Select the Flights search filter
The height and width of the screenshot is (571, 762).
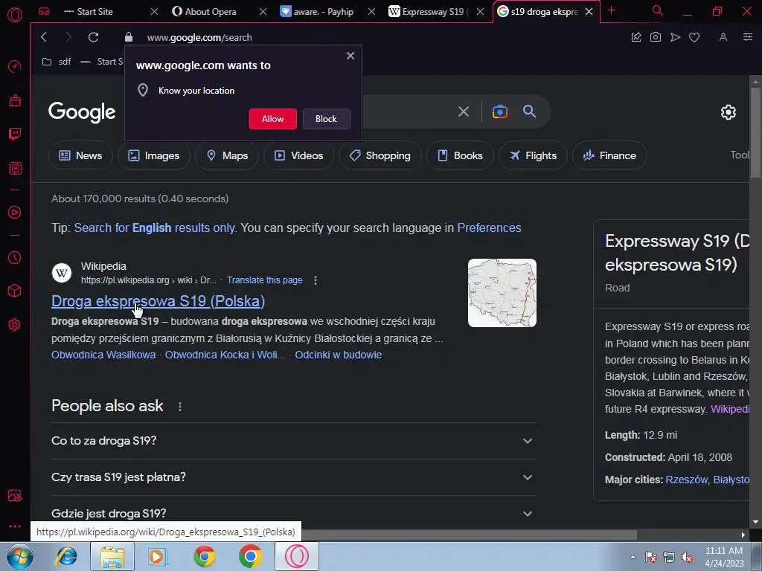[x=533, y=155]
